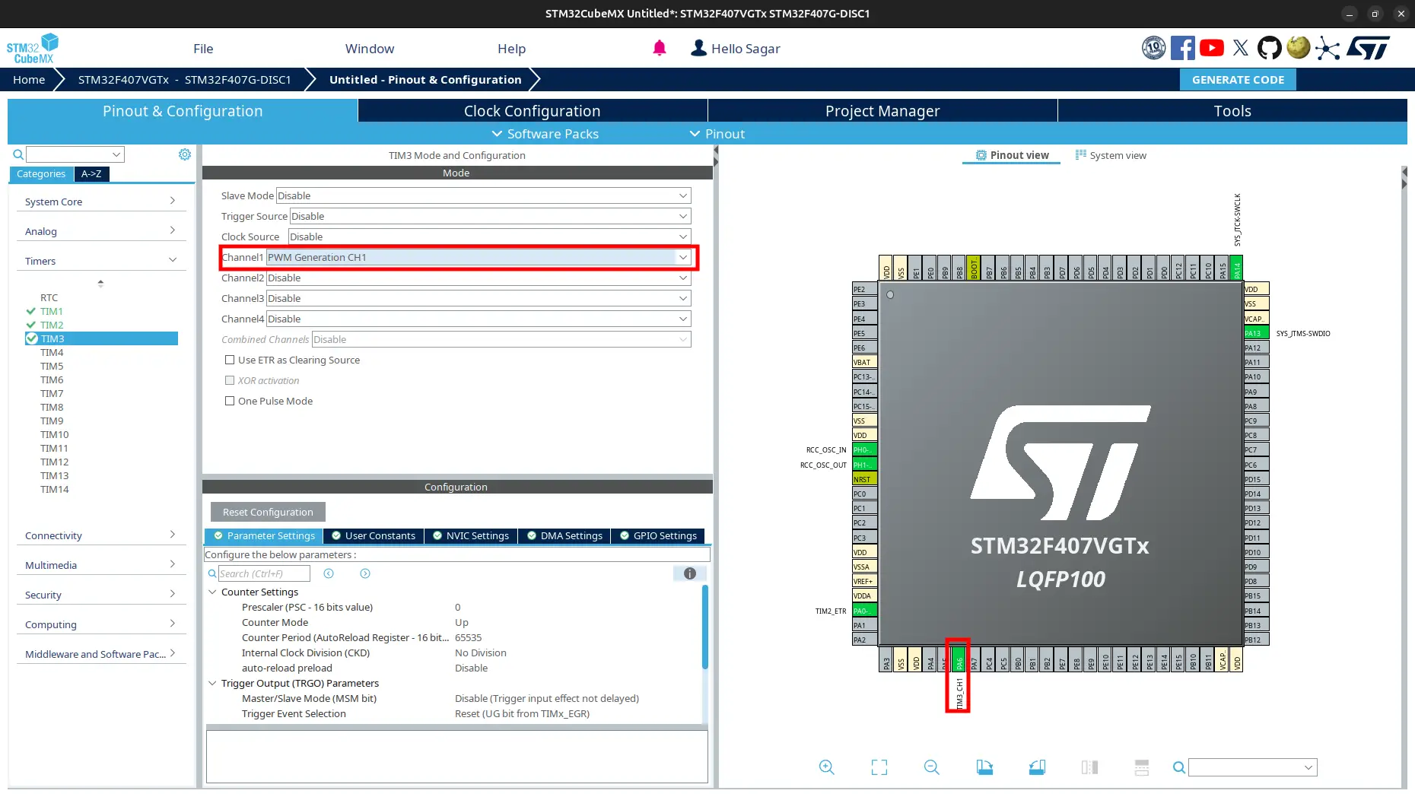Click the pin search combo box

point(1253,767)
